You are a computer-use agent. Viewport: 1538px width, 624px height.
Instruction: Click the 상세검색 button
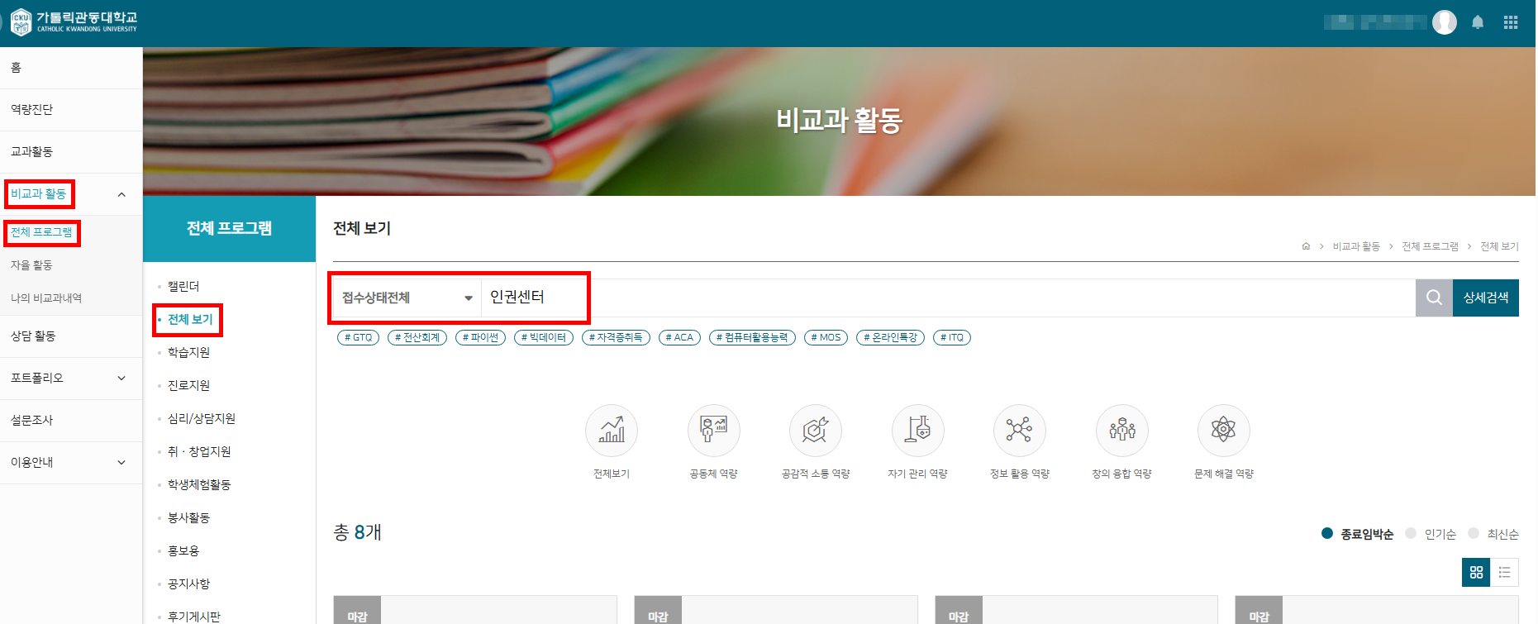(x=1485, y=298)
